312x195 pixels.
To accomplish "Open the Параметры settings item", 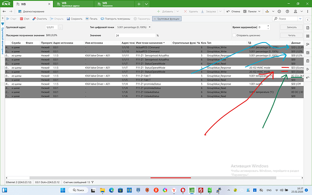I will point(142,19).
